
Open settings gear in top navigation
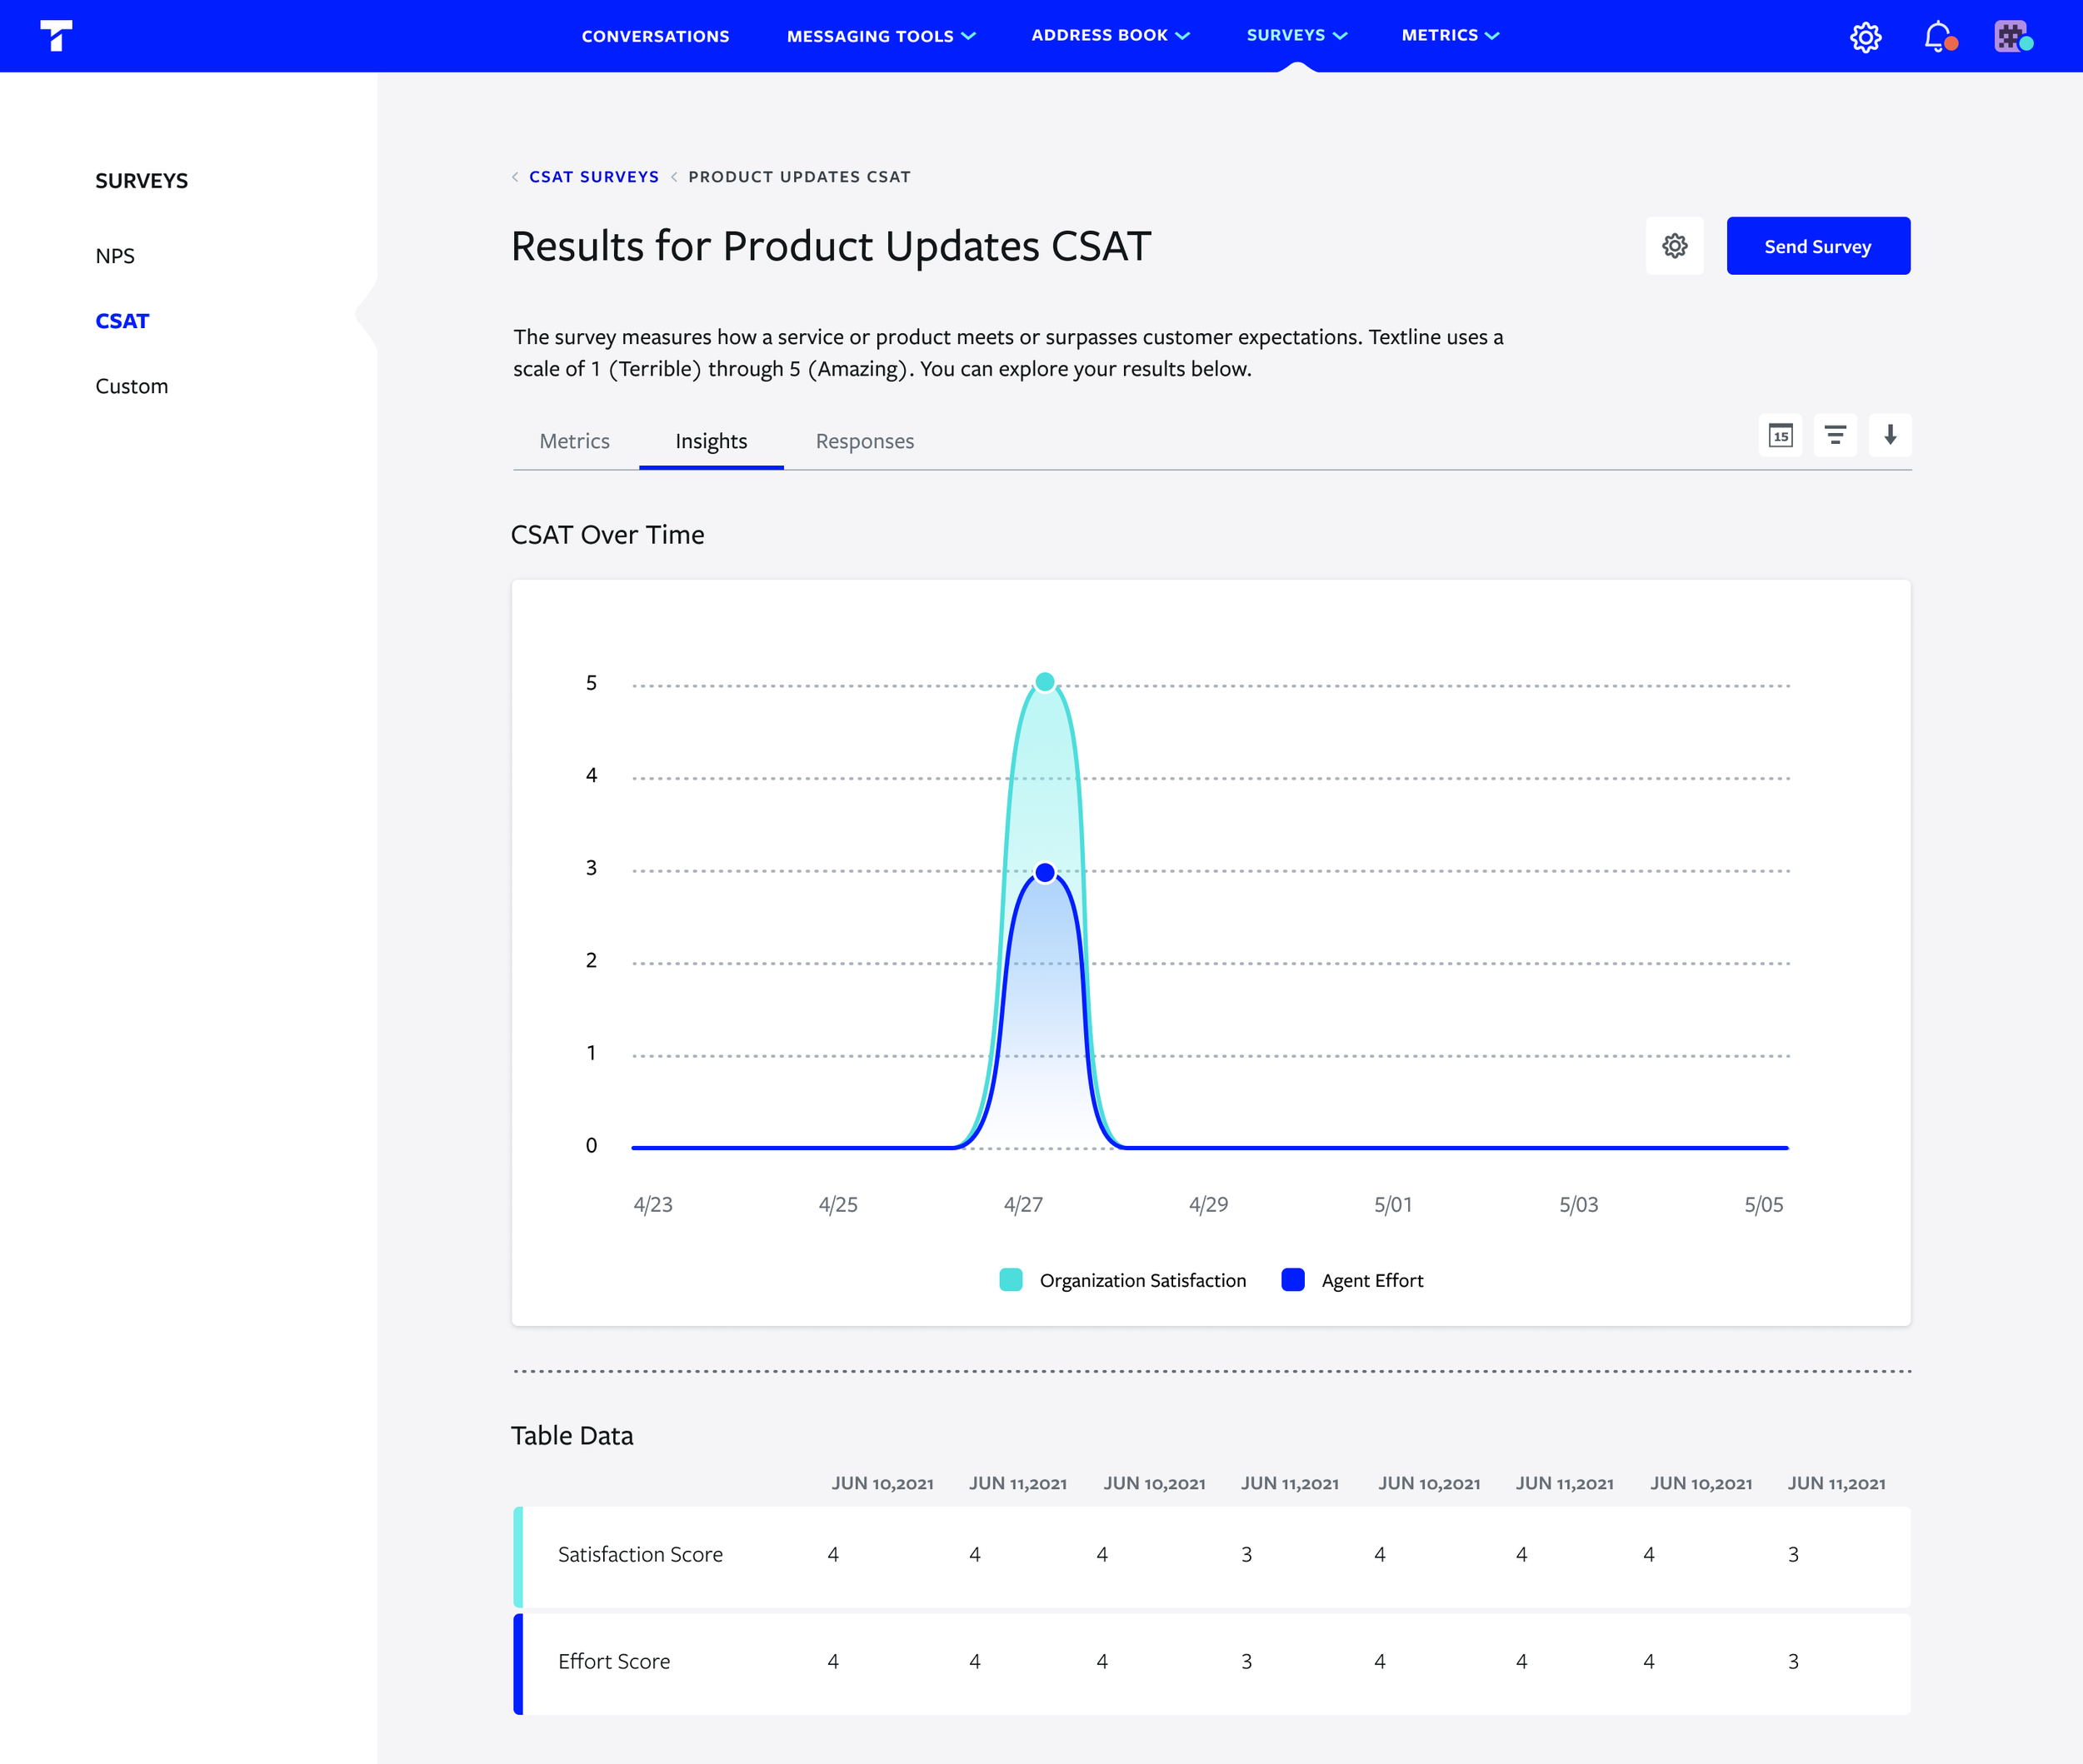1865,37
